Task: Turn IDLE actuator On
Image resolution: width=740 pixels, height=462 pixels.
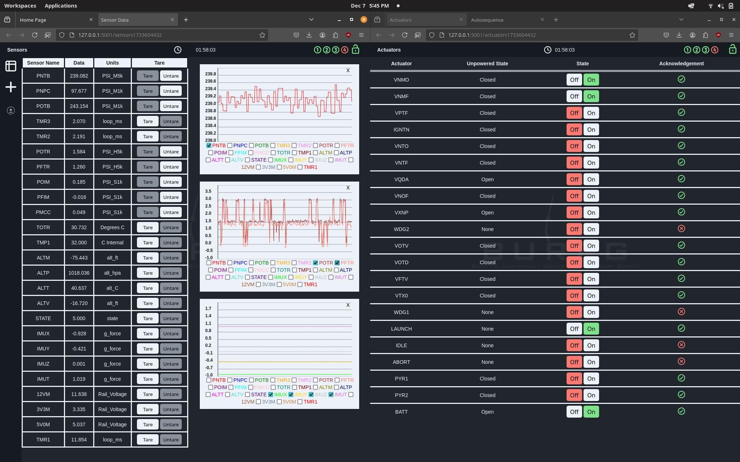Action: [591, 345]
